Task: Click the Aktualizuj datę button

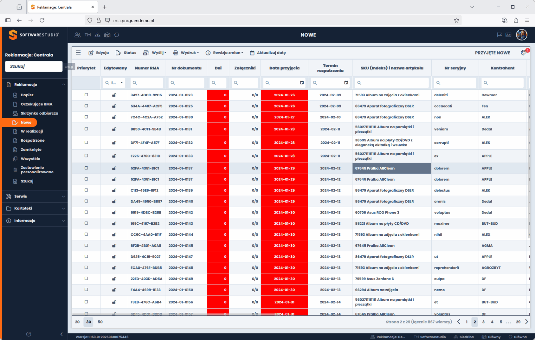Action: [268, 53]
